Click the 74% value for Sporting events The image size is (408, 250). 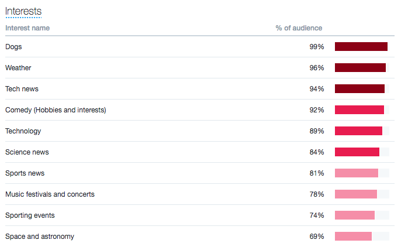click(317, 215)
